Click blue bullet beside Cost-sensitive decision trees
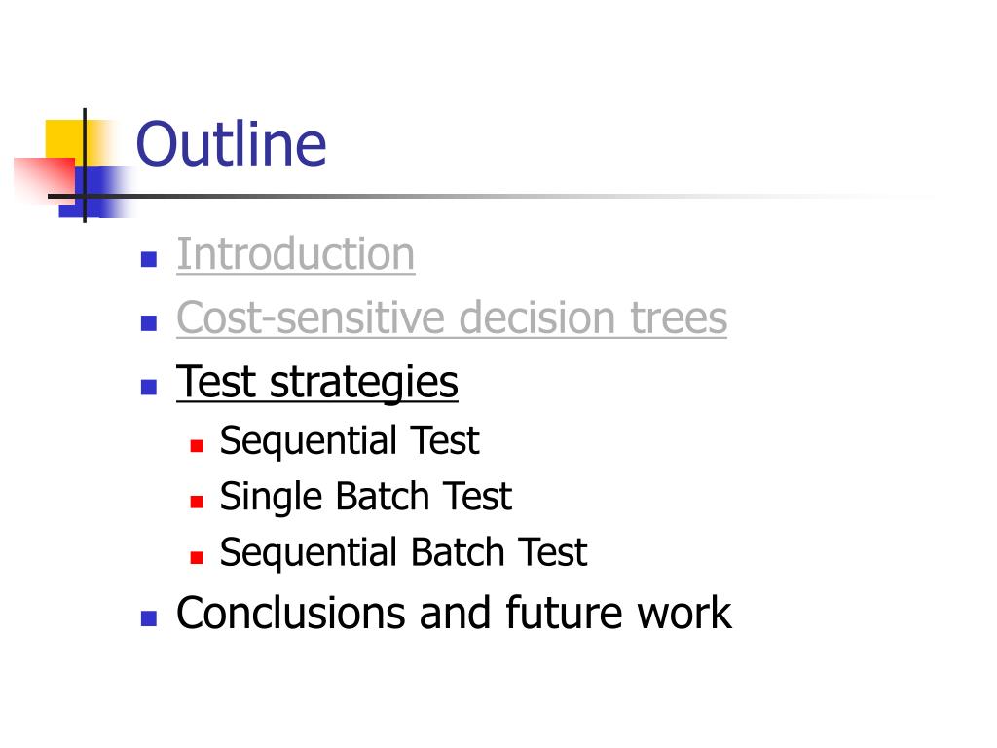This screenshot has width=997, height=748. tap(149, 323)
